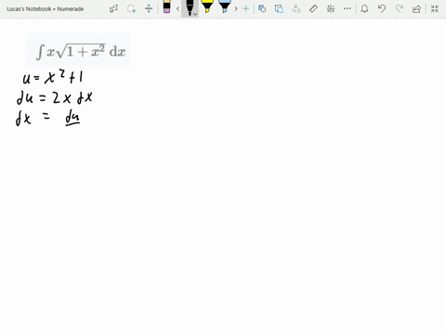The width and height of the screenshot is (446, 334).
Task: Open notifications bell
Action: tap(364, 8)
